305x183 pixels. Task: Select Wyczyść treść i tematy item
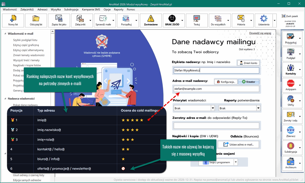tap(26, 60)
